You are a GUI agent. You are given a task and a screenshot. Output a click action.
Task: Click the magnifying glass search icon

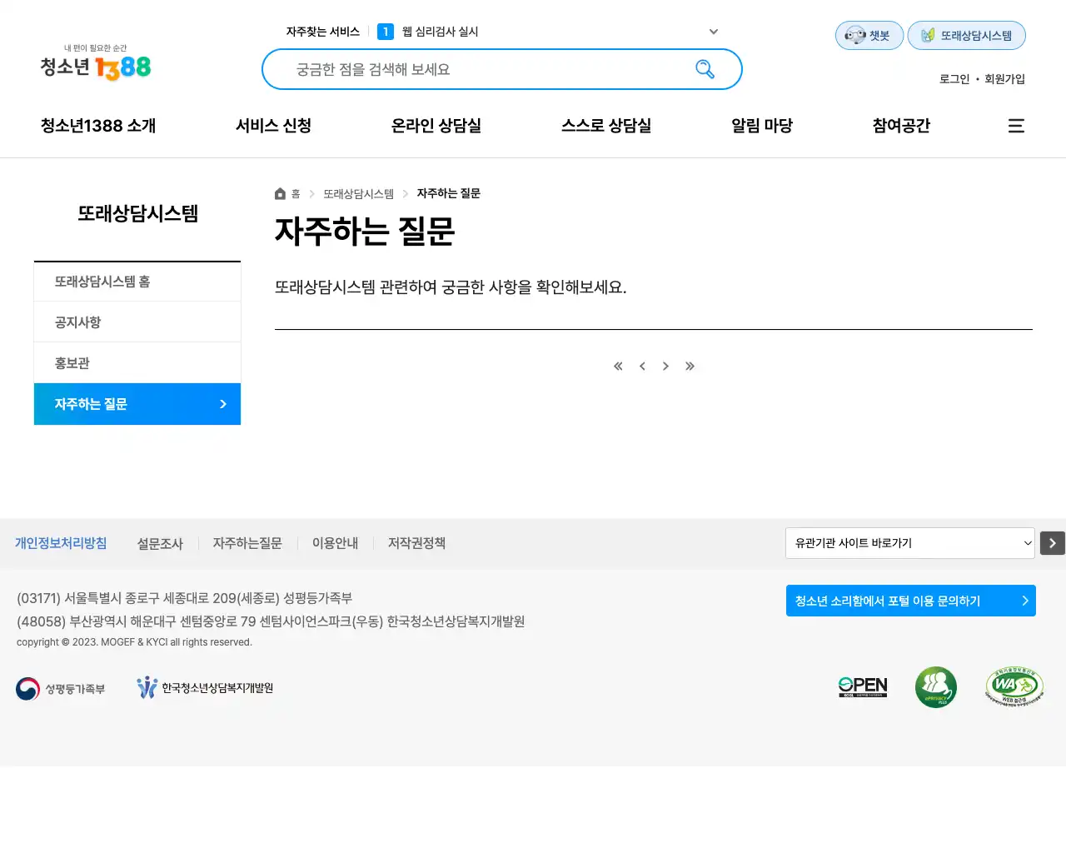coord(705,69)
